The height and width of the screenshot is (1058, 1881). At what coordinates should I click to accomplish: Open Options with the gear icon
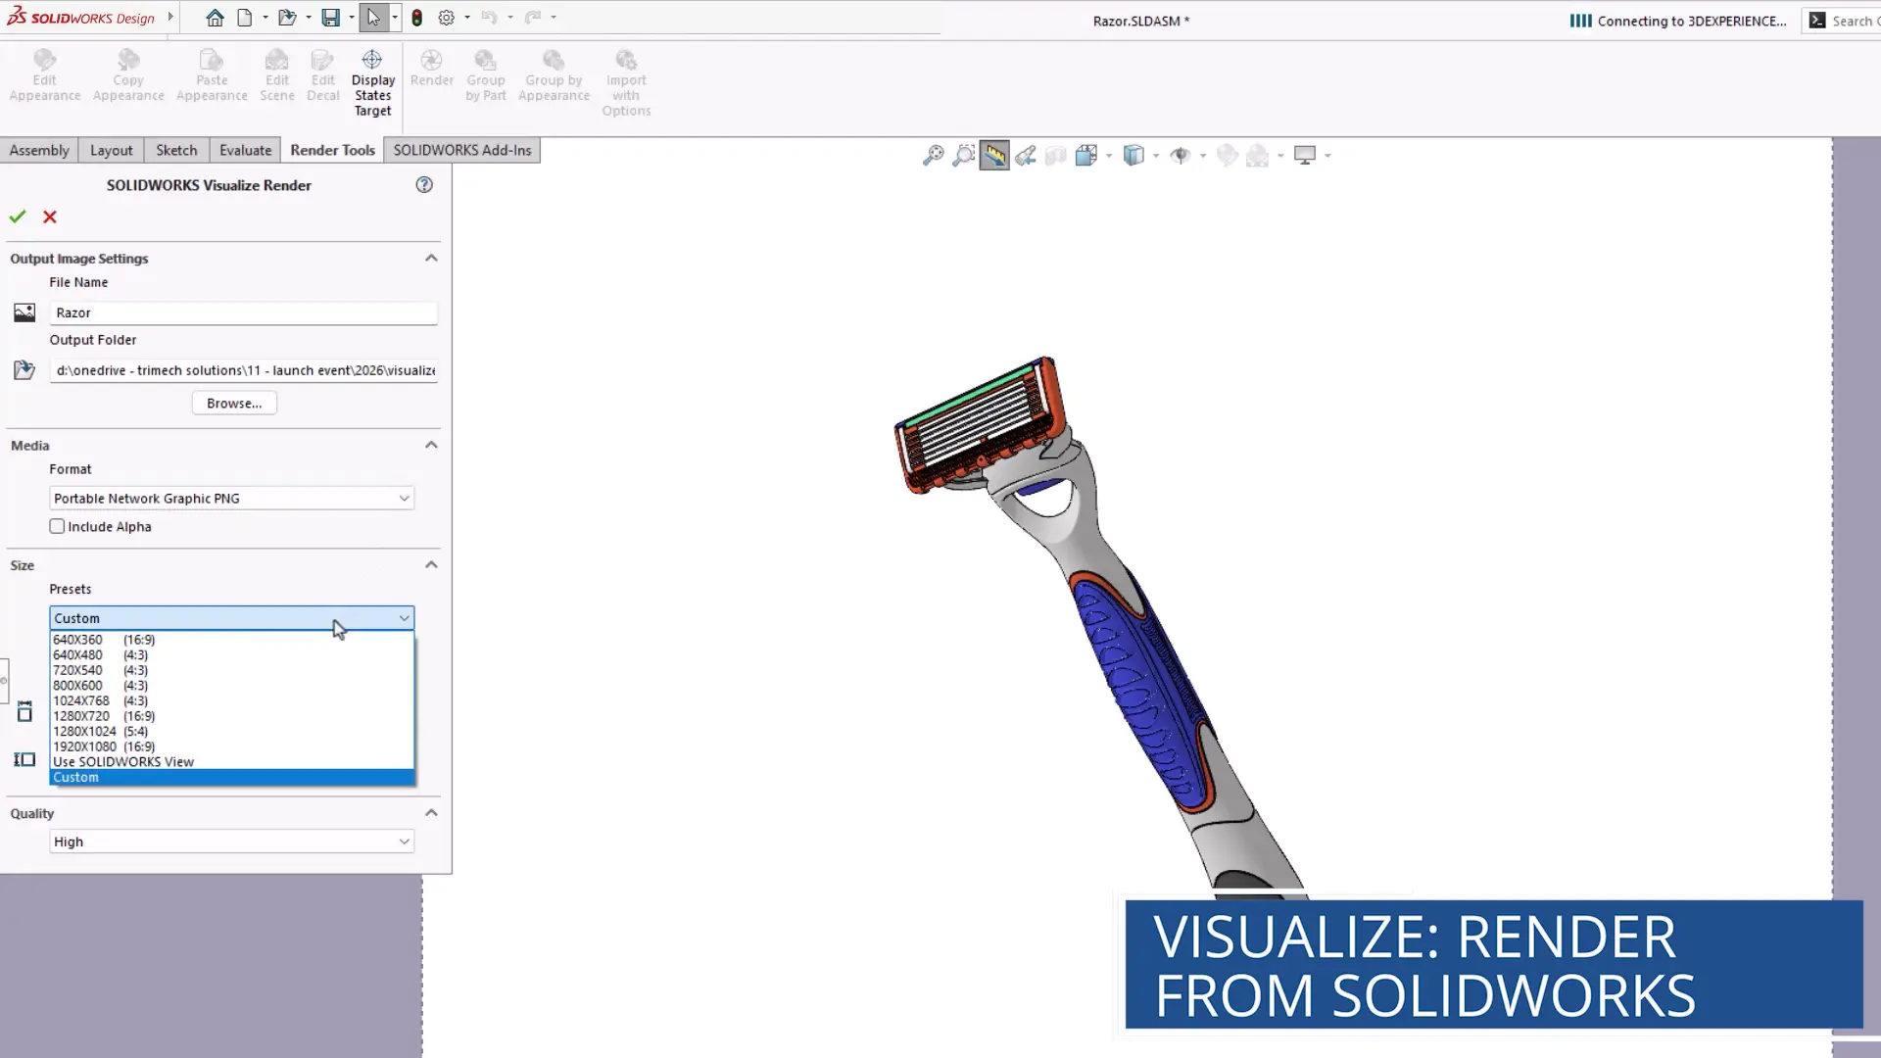[x=447, y=18]
